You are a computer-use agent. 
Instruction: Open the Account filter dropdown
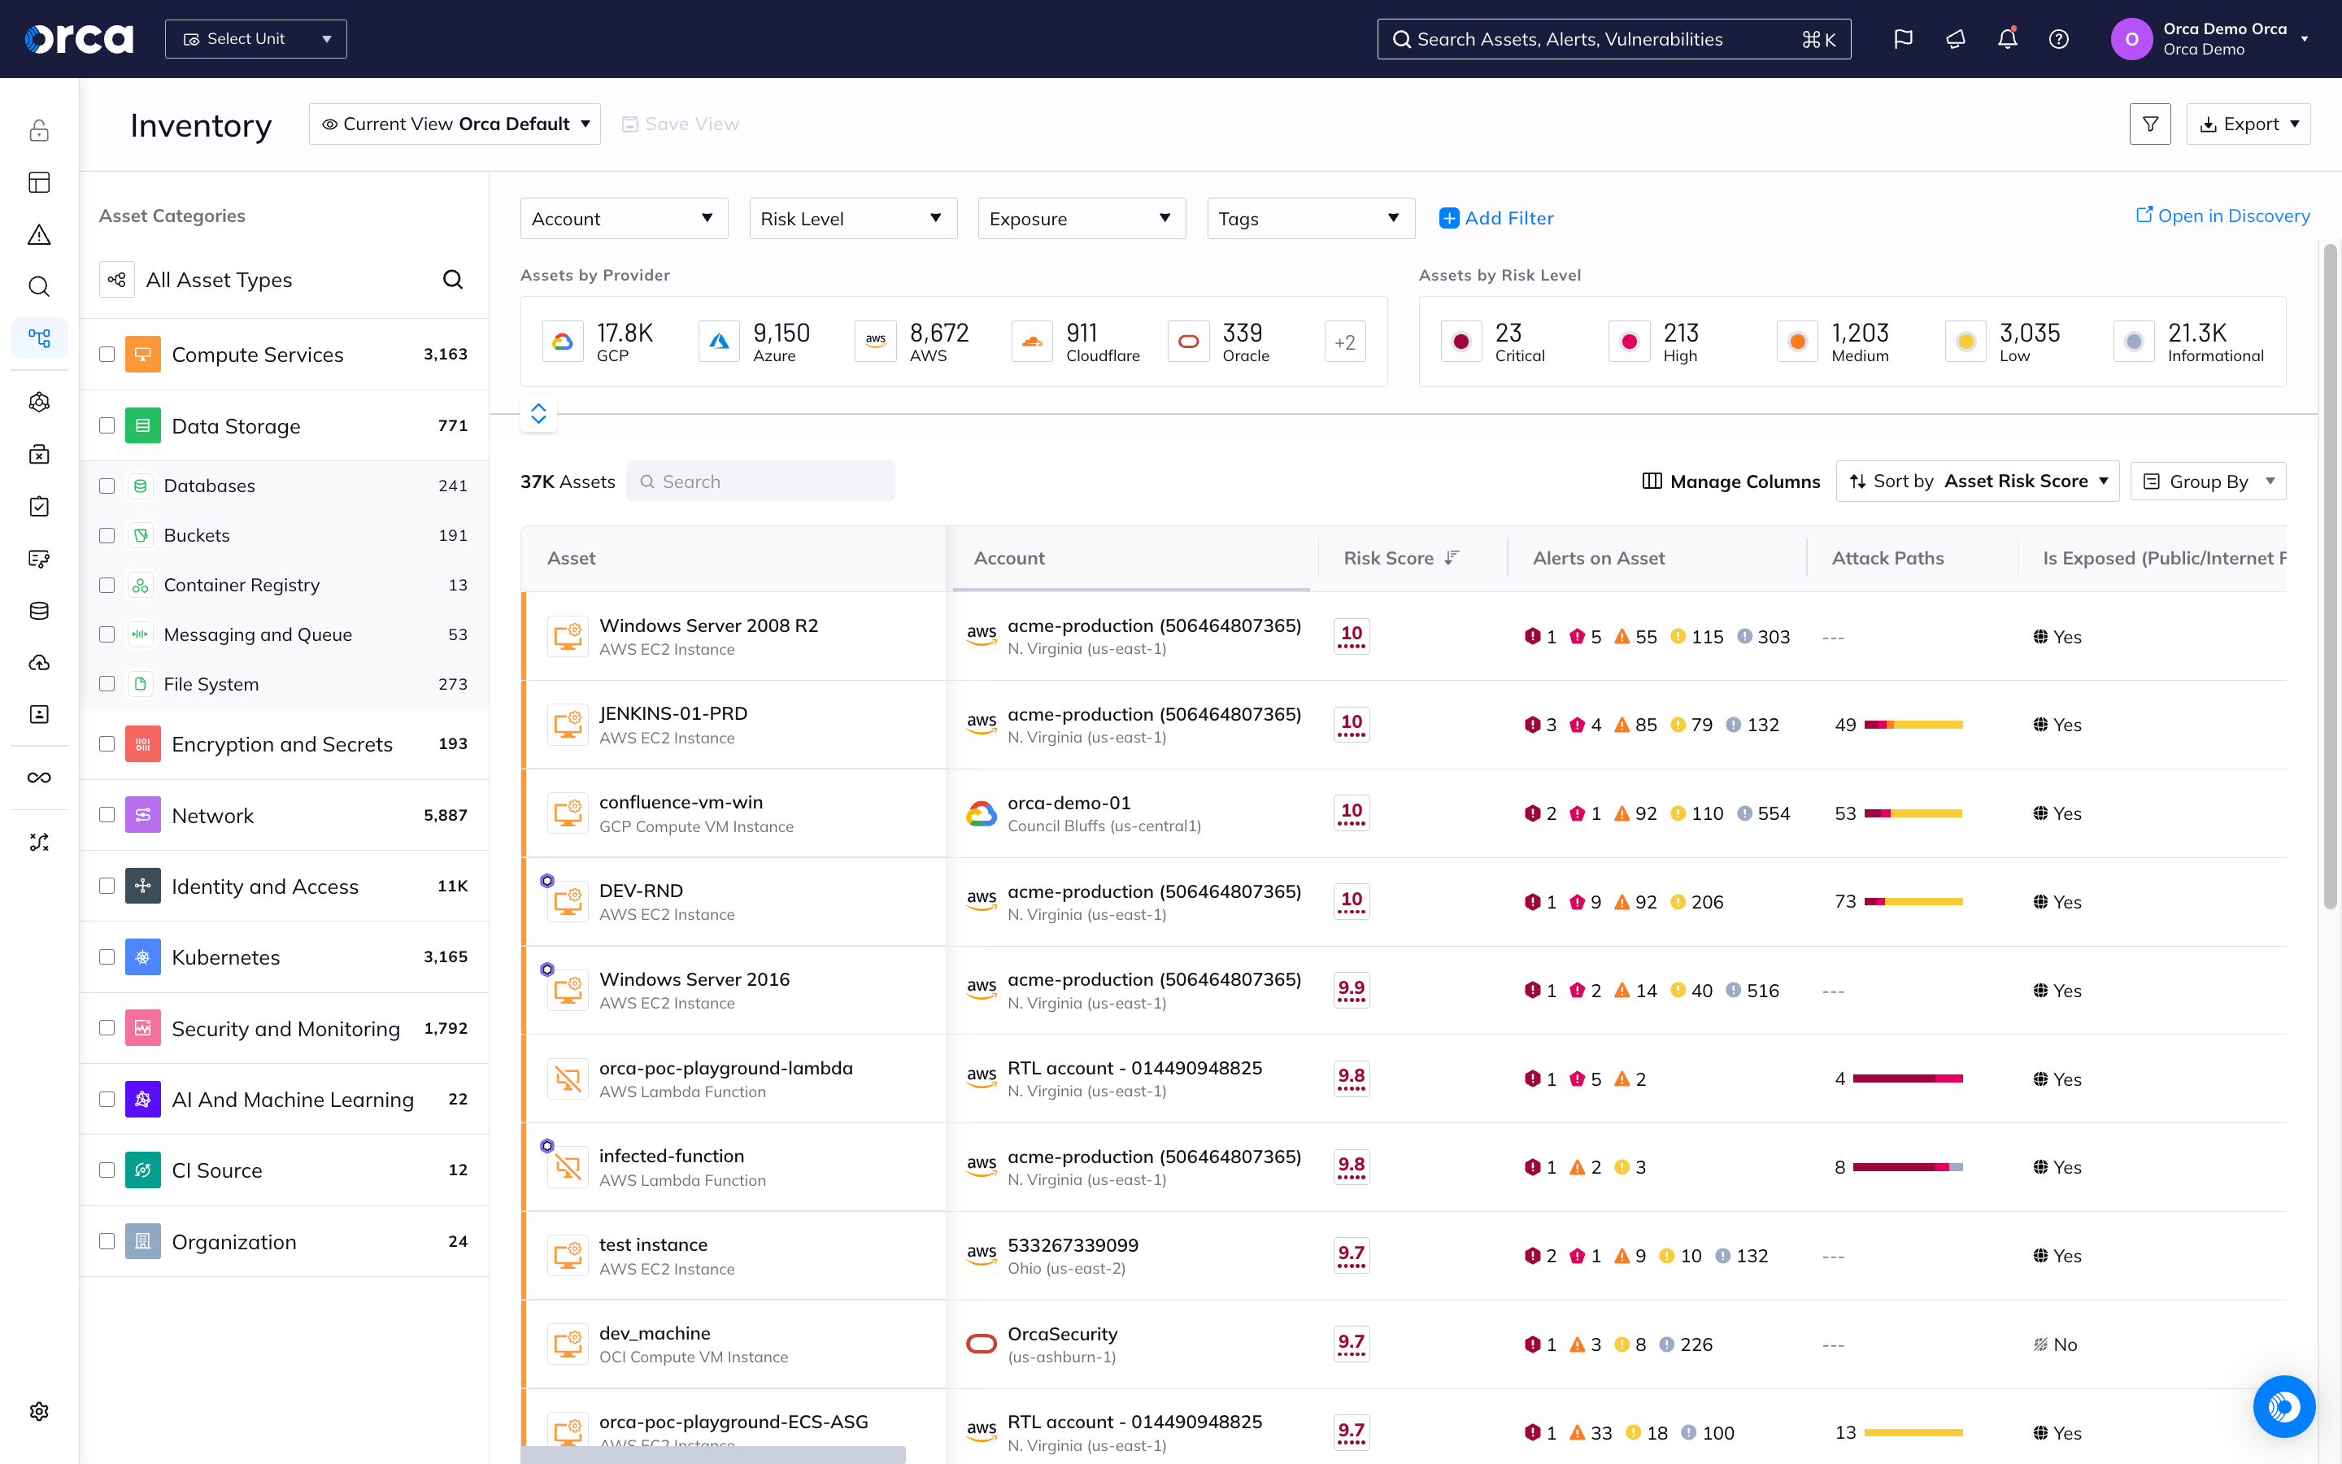point(623,218)
